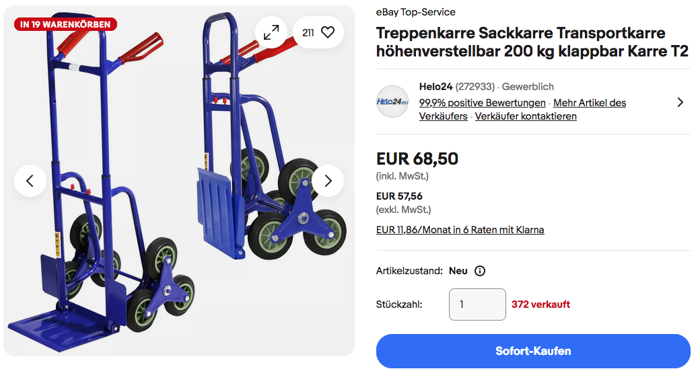
Task: Click the seller feedback count (272933)
Action: tap(475, 87)
